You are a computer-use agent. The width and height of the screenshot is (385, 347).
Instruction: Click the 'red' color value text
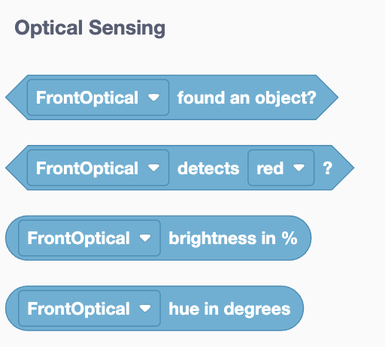(270, 168)
